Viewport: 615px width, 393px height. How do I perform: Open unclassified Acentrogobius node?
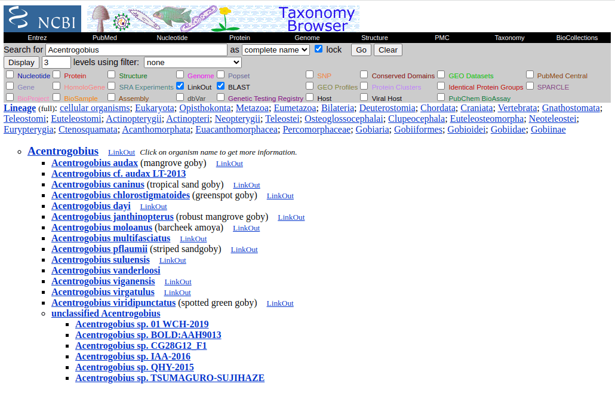106,314
